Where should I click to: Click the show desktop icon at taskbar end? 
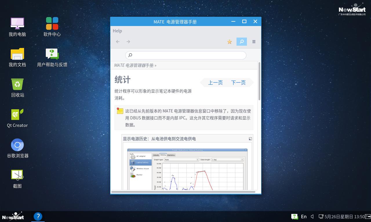(x=368, y=216)
